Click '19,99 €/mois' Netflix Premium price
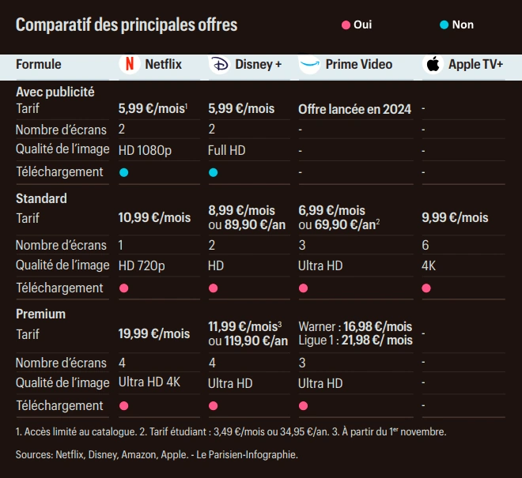This screenshot has height=478, width=522. coord(154,333)
